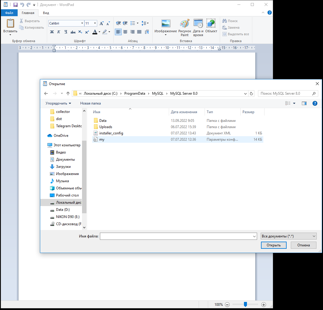Open the Упорядочить dropdown menu
Screen dimensions: 323x310
[x=58, y=103]
